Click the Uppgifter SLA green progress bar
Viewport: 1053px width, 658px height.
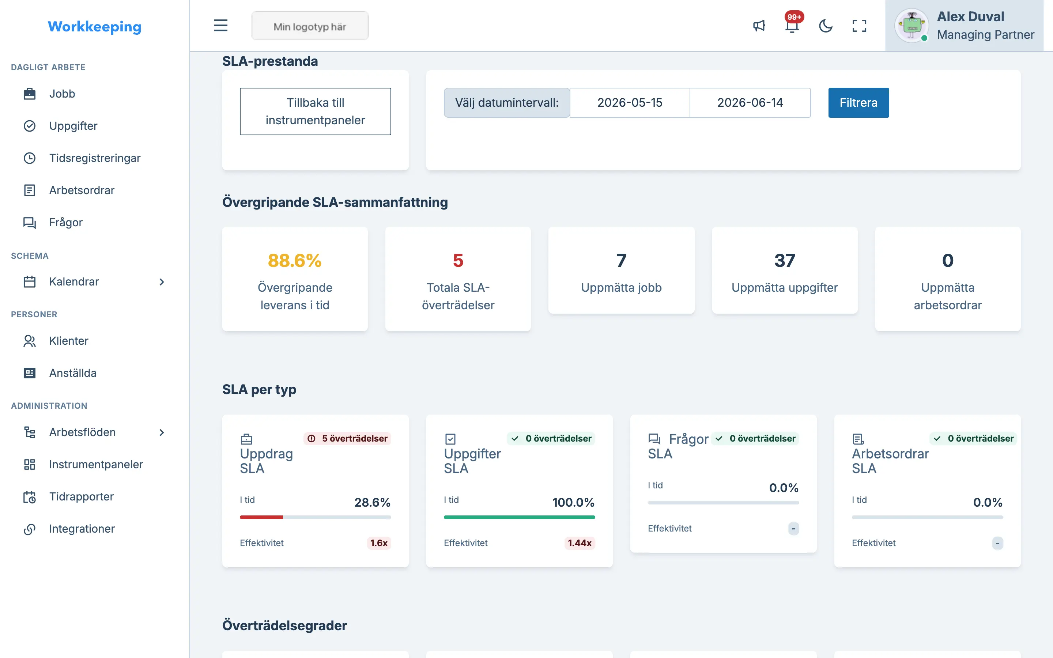520,517
